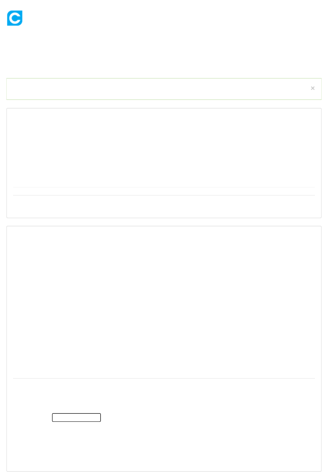Focus the empty text input in the lower panel
The width and height of the screenshot is (328, 472).
[x=76, y=417]
